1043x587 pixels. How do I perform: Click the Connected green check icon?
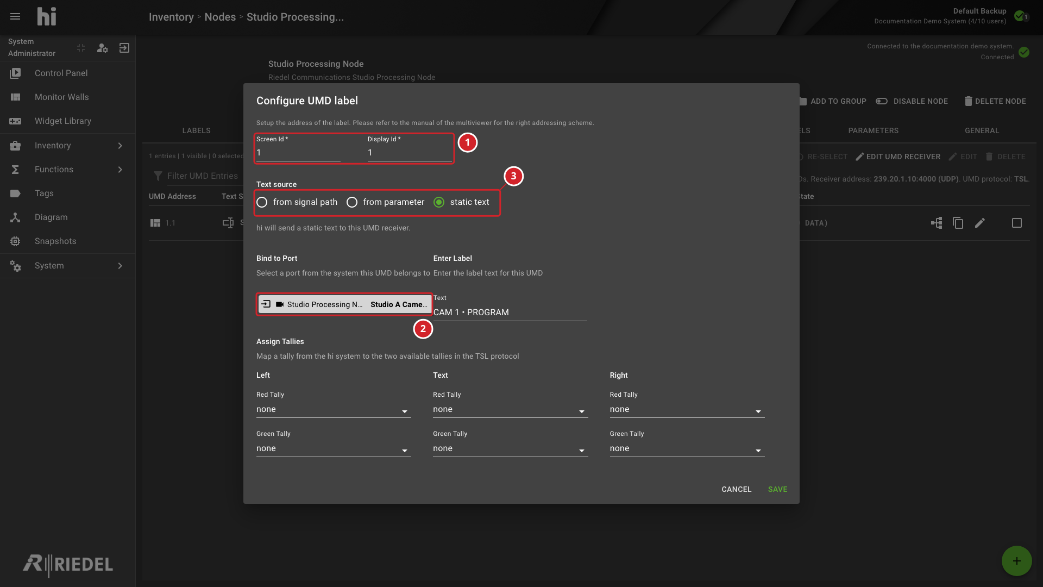[x=1024, y=52]
